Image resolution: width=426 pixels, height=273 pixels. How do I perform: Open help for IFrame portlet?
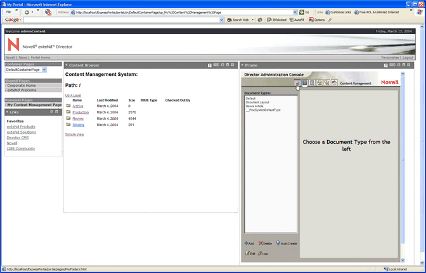tap(386, 65)
